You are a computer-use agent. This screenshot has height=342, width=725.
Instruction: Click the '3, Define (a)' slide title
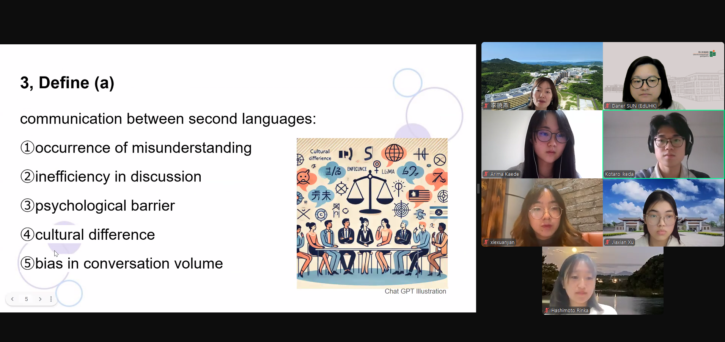[x=67, y=83]
